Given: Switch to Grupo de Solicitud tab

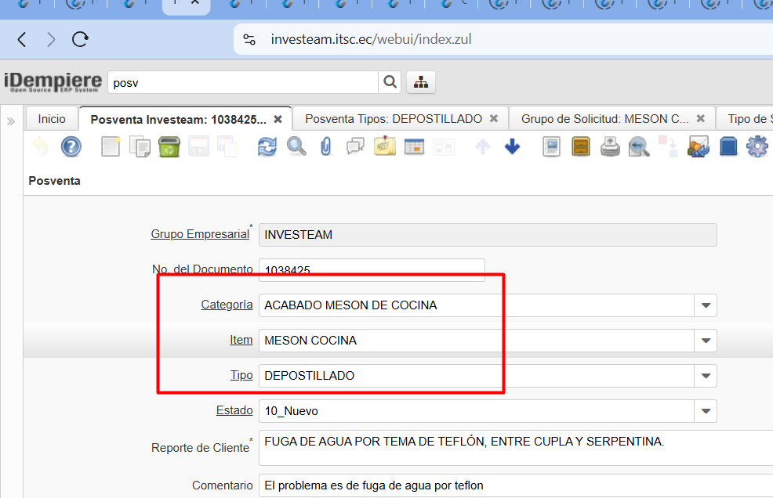Looking at the screenshot, I should pyautogui.click(x=604, y=119).
